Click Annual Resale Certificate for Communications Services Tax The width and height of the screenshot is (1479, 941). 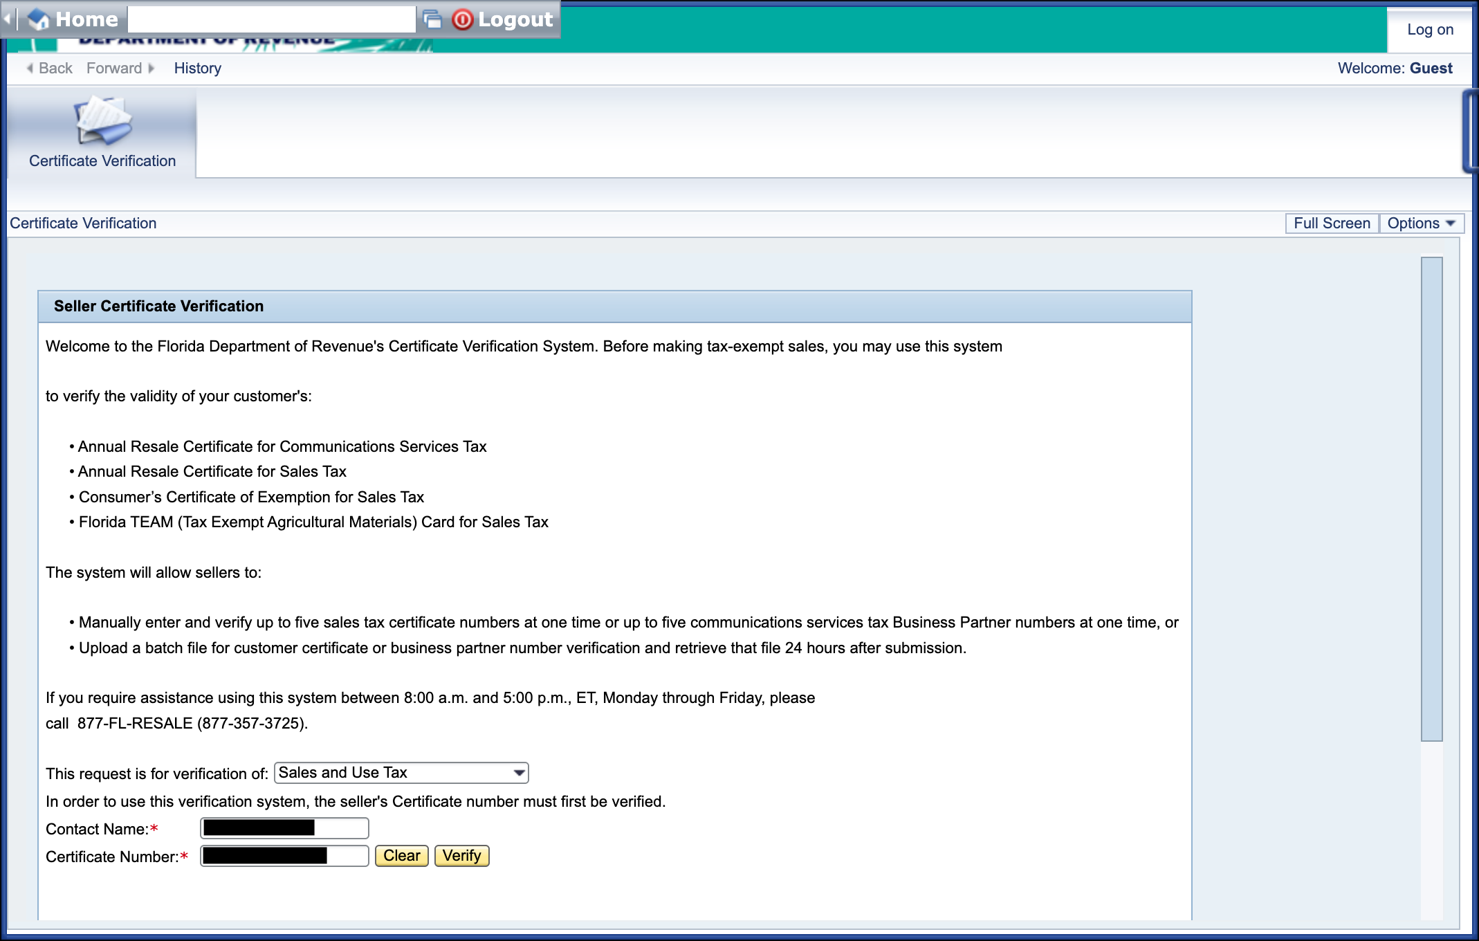(x=282, y=446)
